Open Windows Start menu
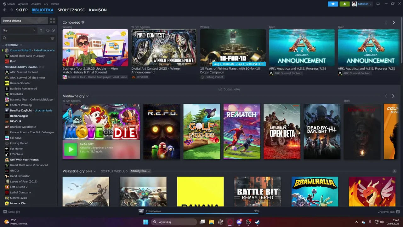 pyautogui.click(x=146, y=222)
